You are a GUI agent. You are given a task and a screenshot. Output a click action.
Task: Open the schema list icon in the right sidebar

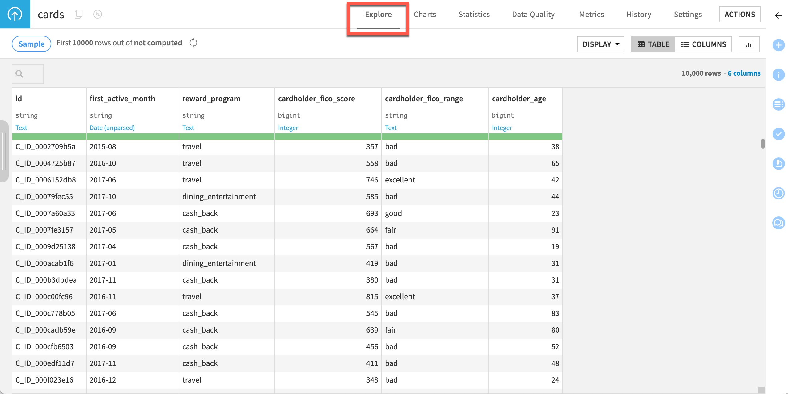(779, 104)
